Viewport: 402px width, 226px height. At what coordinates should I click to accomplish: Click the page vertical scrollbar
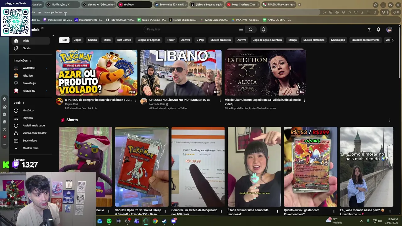(400, 52)
